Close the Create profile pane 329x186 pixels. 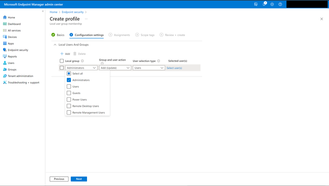tap(322, 19)
